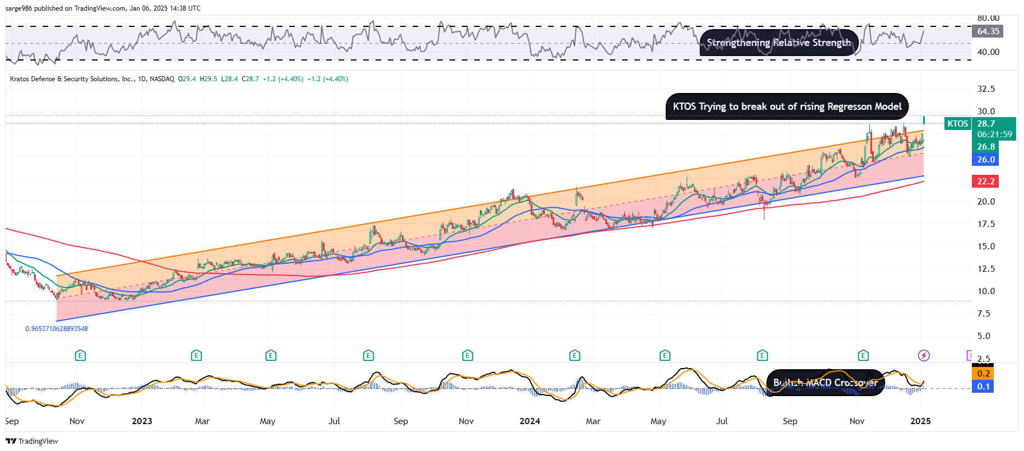1024x451 pixels.
Task: Select the 'Strengthening Relative Strength' annotation
Action: (779, 43)
